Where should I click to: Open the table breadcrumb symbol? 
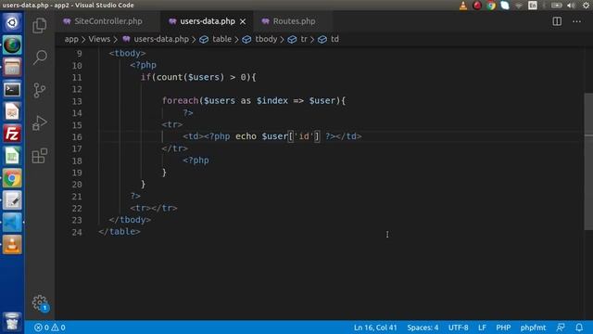click(x=216, y=39)
